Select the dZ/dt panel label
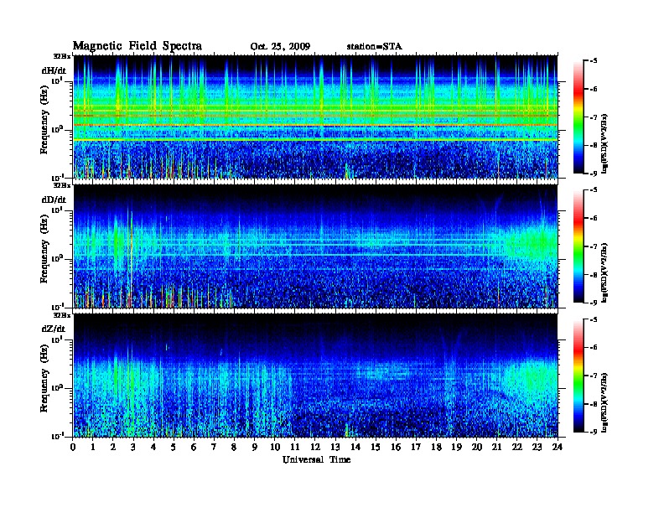Viewport: 664px width, 513px height. point(54,329)
